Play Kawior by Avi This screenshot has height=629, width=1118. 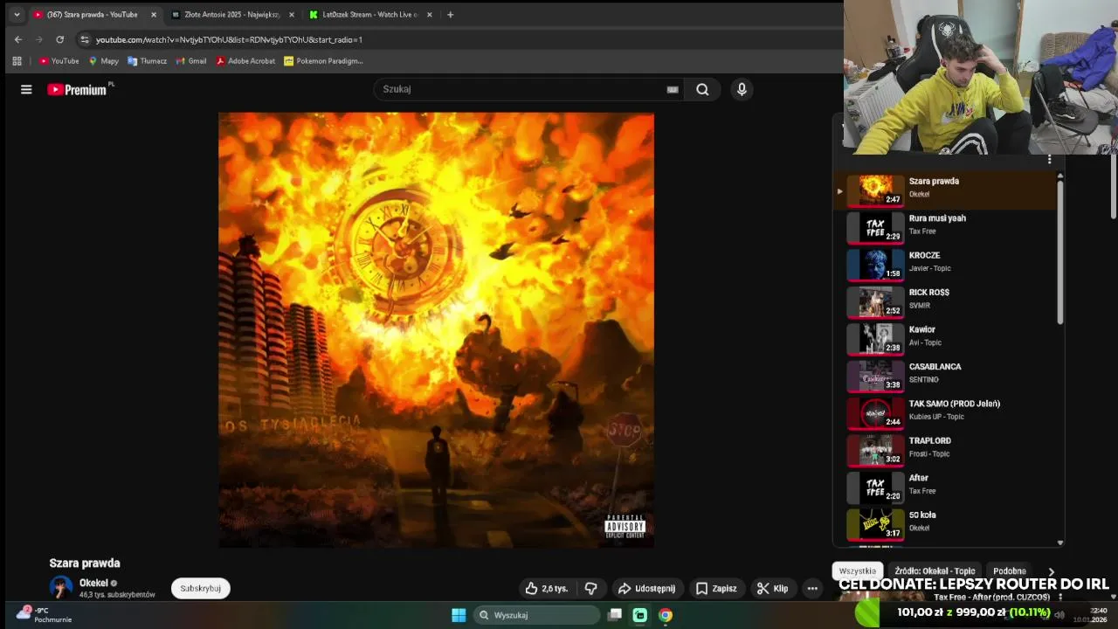[947, 338]
